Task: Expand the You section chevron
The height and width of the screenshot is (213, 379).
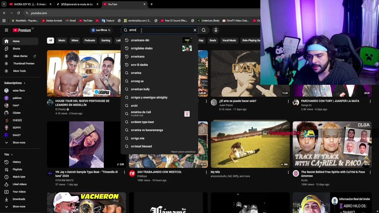Action: click(x=12, y=154)
